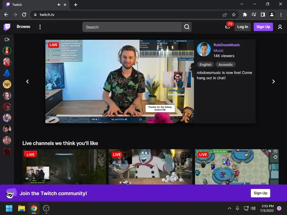Open a new browser tab

coord(76,5)
